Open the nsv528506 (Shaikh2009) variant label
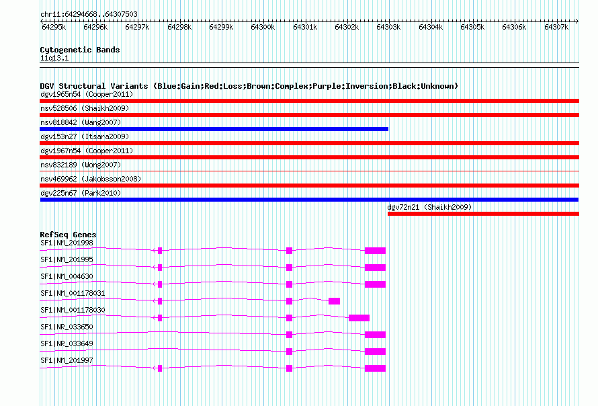 [x=85, y=108]
